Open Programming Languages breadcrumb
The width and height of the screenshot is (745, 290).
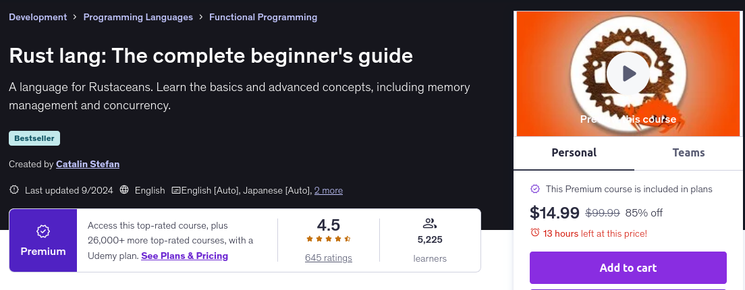[x=138, y=17]
